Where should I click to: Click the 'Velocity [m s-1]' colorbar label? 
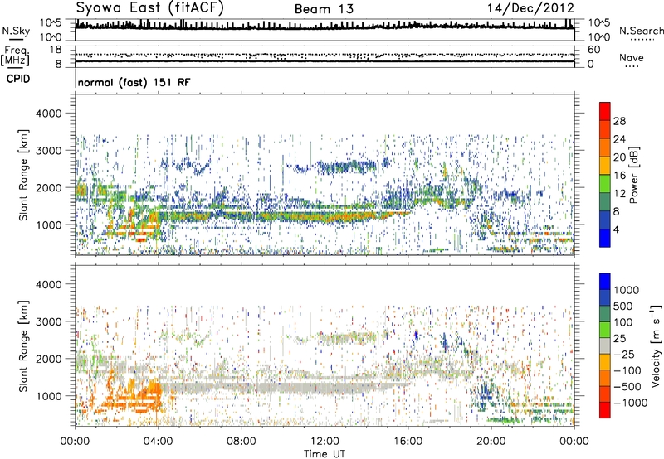[656, 345]
